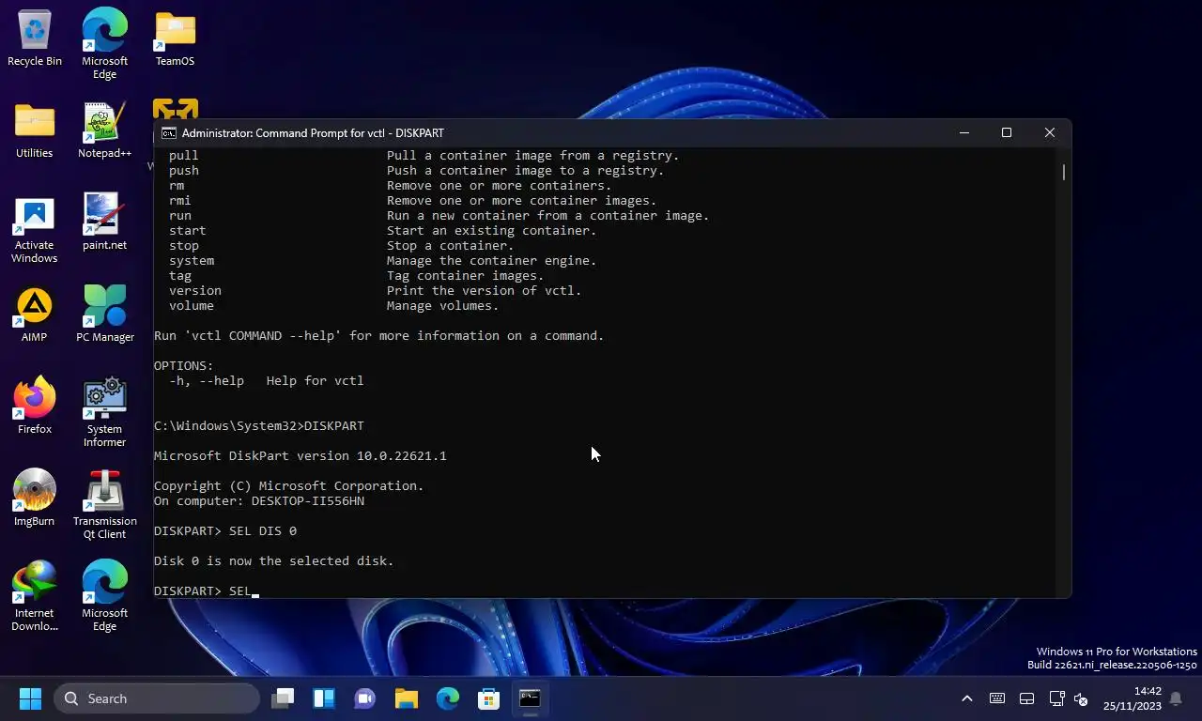1202x721 pixels.
Task: Open PC Manager desktop shortcut
Action: tap(104, 314)
